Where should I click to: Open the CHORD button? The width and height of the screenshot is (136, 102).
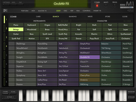pos(5,94)
